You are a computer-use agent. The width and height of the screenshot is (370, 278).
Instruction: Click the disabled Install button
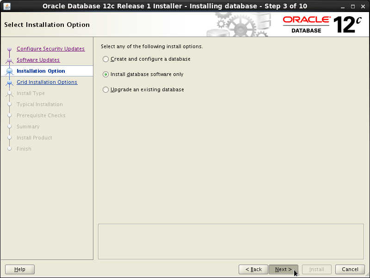click(317, 269)
